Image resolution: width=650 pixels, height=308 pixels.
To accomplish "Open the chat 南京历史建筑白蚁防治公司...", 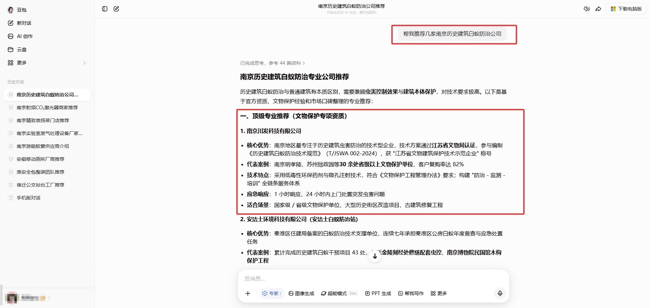I will tap(47, 95).
